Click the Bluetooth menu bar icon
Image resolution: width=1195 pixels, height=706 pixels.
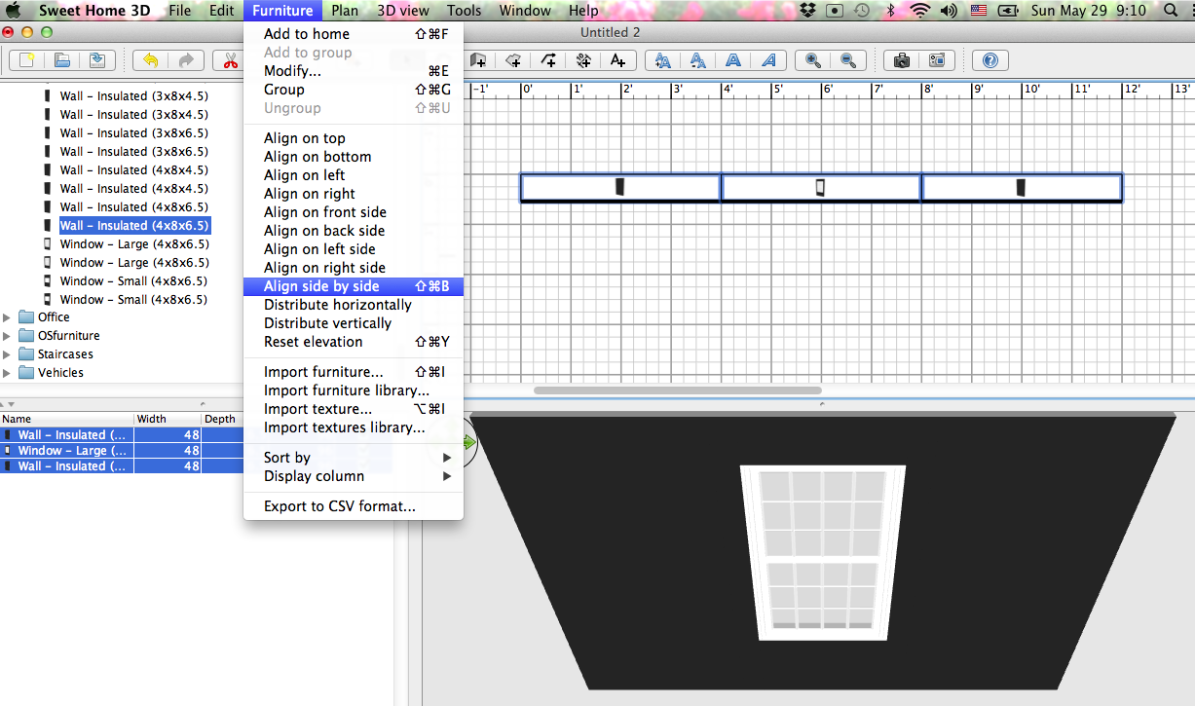click(891, 11)
